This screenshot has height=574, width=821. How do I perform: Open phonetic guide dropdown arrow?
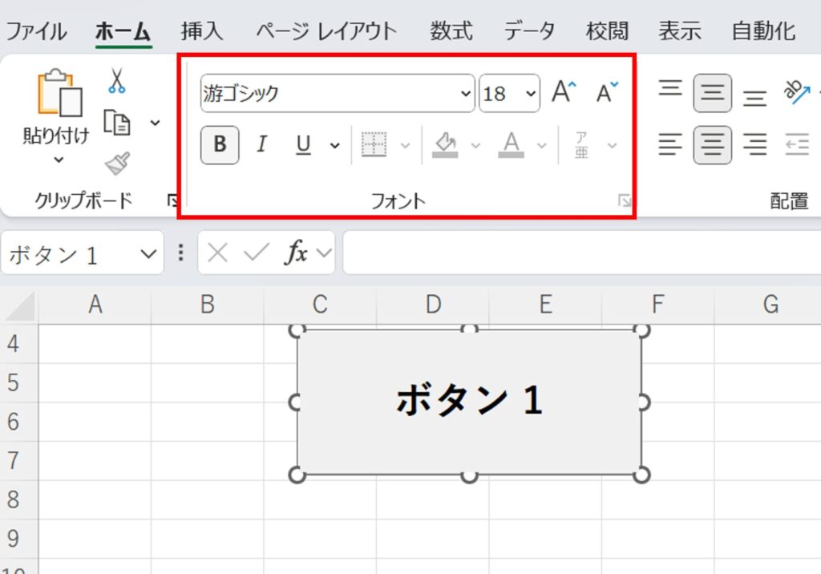pyautogui.click(x=612, y=146)
